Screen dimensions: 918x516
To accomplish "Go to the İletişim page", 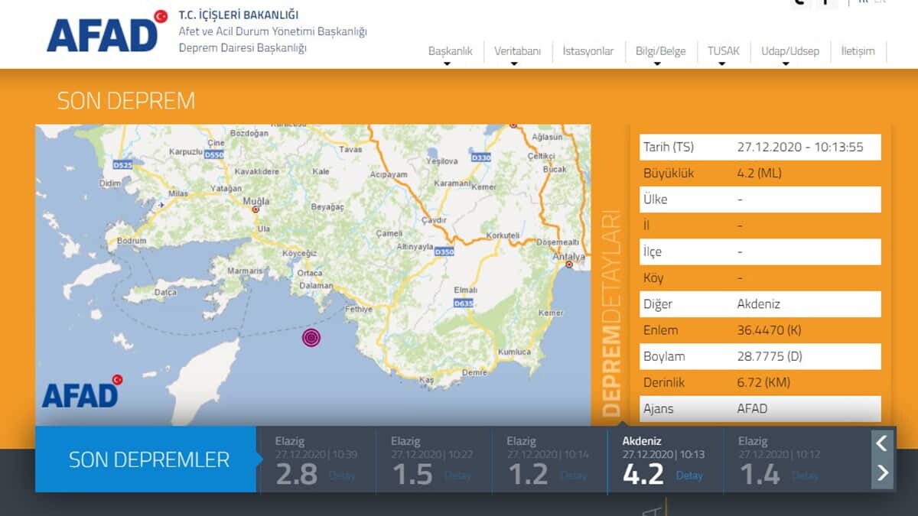I will [858, 52].
